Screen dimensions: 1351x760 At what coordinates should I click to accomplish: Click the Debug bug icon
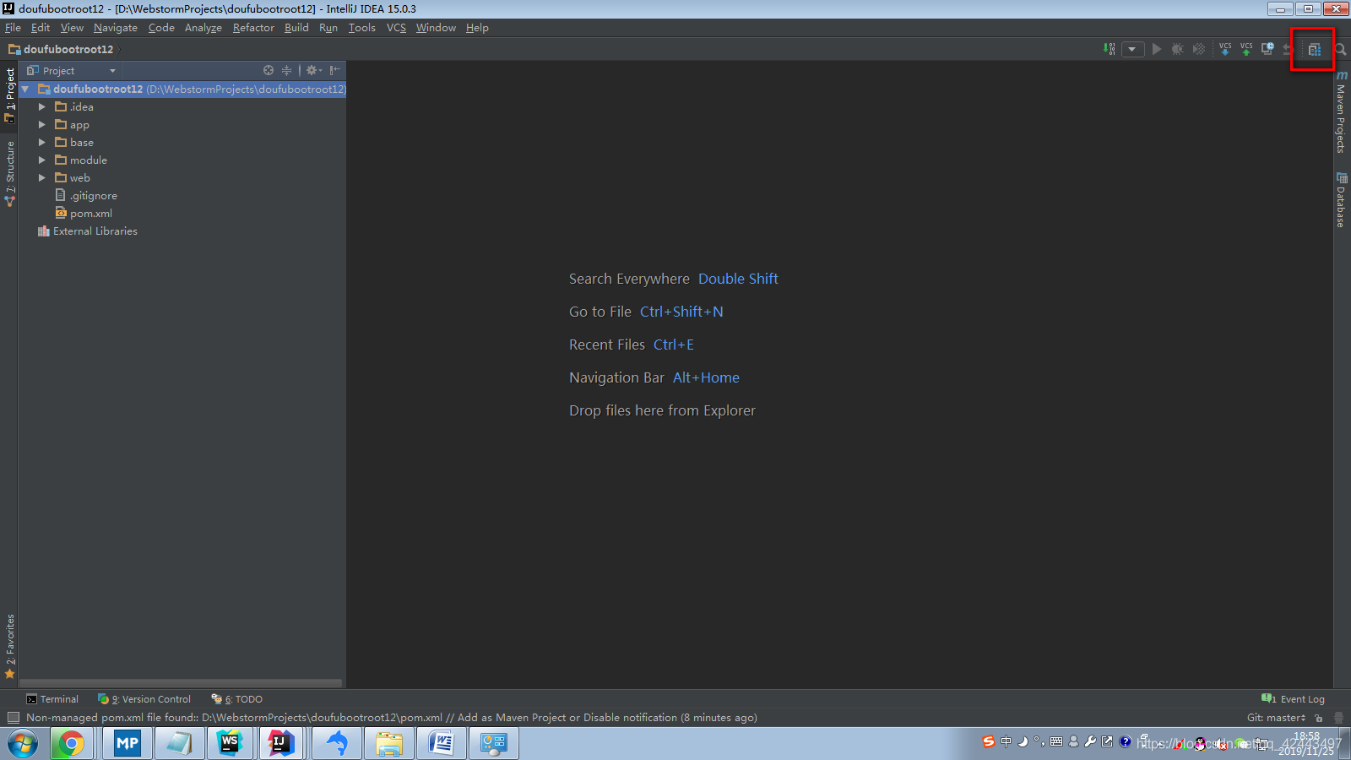click(x=1177, y=49)
